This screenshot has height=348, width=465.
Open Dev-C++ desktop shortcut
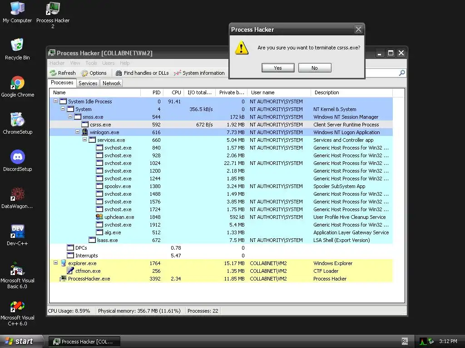(17, 235)
